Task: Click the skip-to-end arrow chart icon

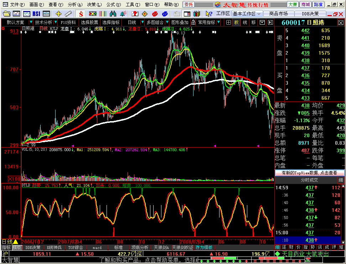Action: coord(270,23)
